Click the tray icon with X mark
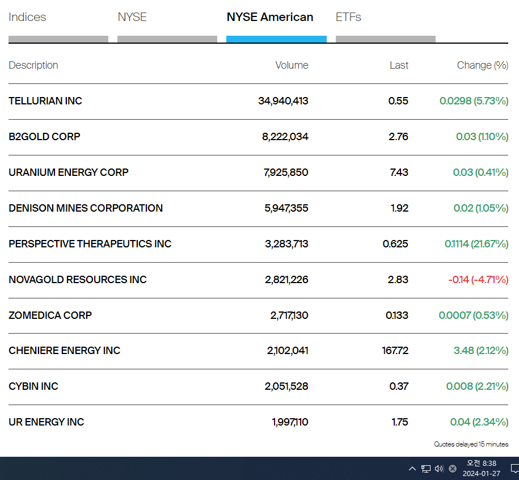 click(x=453, y=469)
